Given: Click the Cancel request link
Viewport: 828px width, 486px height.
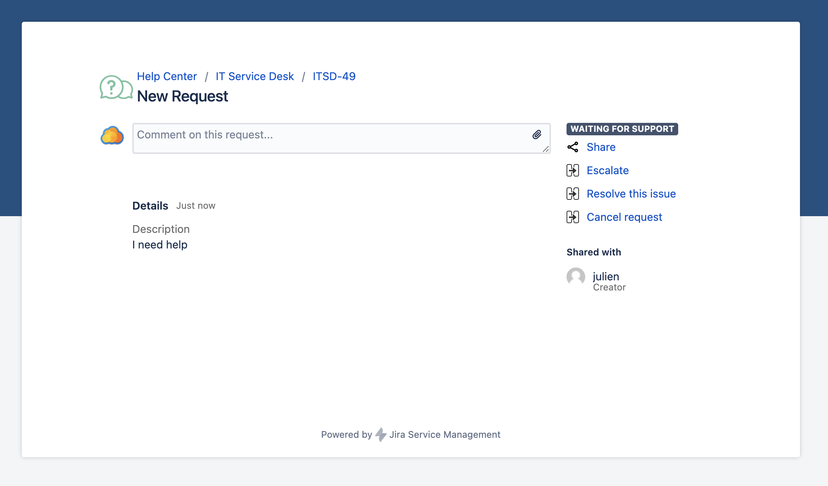Looking at the screenshot, I should pos(624,217).
